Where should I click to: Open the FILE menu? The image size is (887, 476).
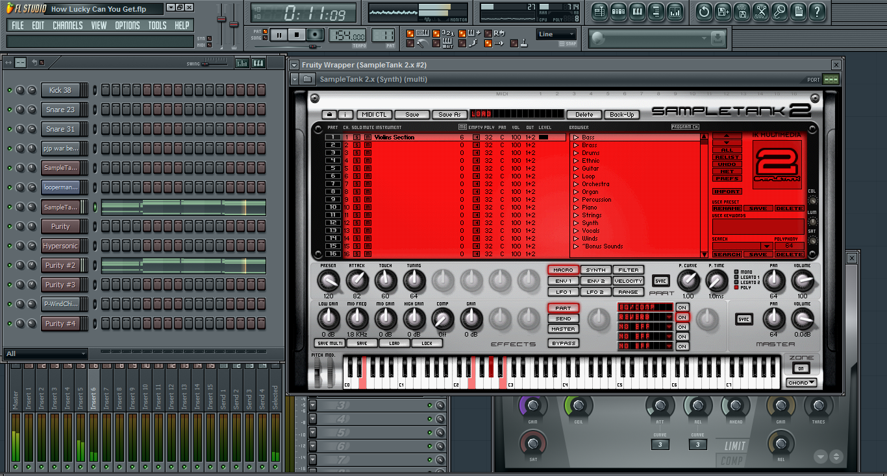(18, 25)
